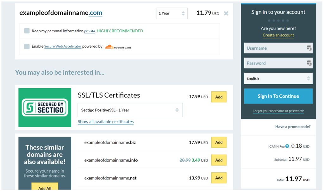The image size is (324, 191).
Task: Remove the domain using the X icon
Action: pos(226,13)
